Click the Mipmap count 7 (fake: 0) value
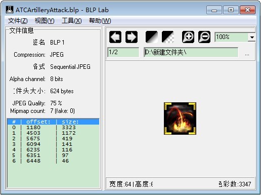 [62, 111]
